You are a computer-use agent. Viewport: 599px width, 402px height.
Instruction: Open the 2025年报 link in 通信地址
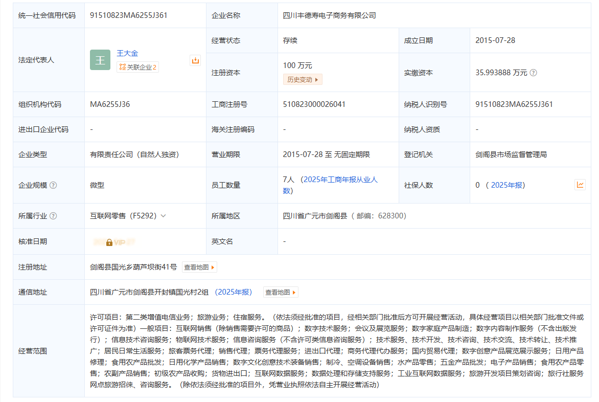(234, 293)
